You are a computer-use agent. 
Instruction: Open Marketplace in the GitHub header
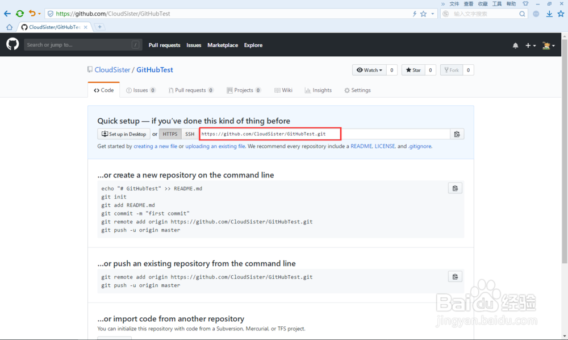click(x=223, y=45)
